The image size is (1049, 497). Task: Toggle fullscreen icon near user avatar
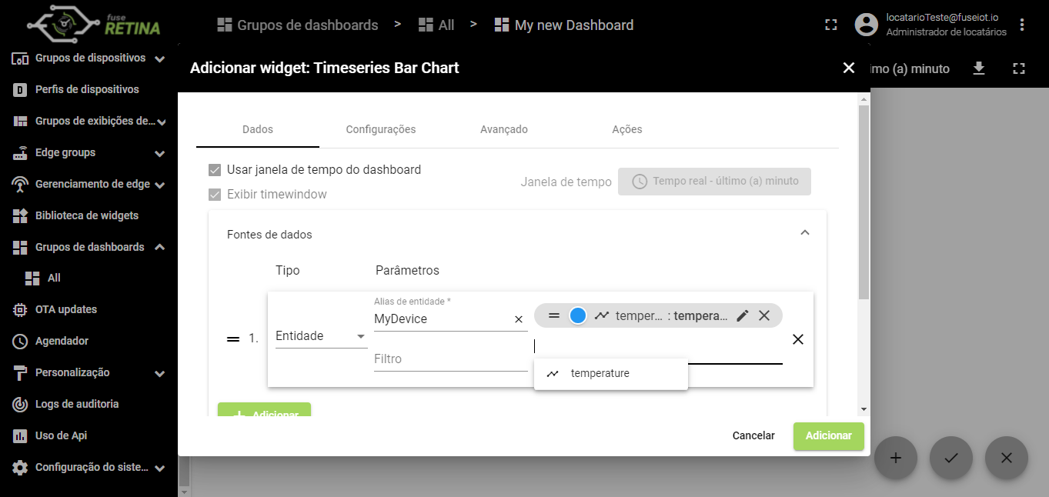pyautogui.click(x=830, y=25)
